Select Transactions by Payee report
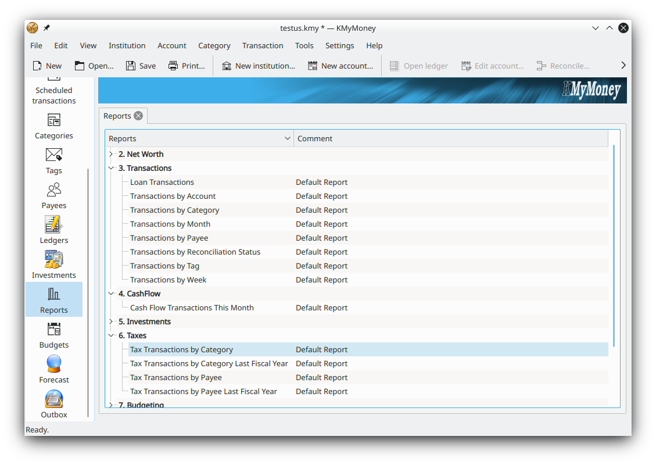Image resolution: width=656 pixels, height=465 pixels. pos(169,238)
